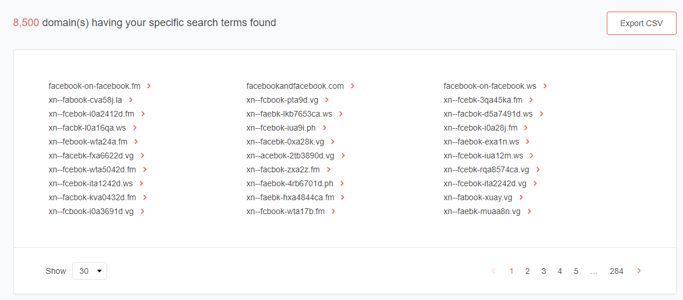Click the 8,500 results count
This screenshot has width=683, height=300.
pyautogui.click(x=26, y=23)
